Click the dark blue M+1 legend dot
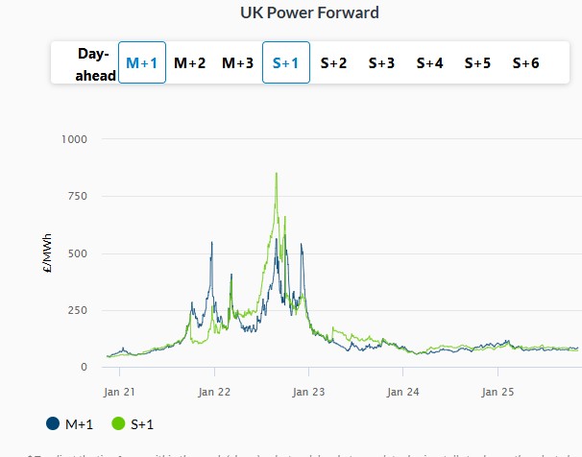Image resolution: width=582 pixels, height=457 pixels. tap(53, 423)
